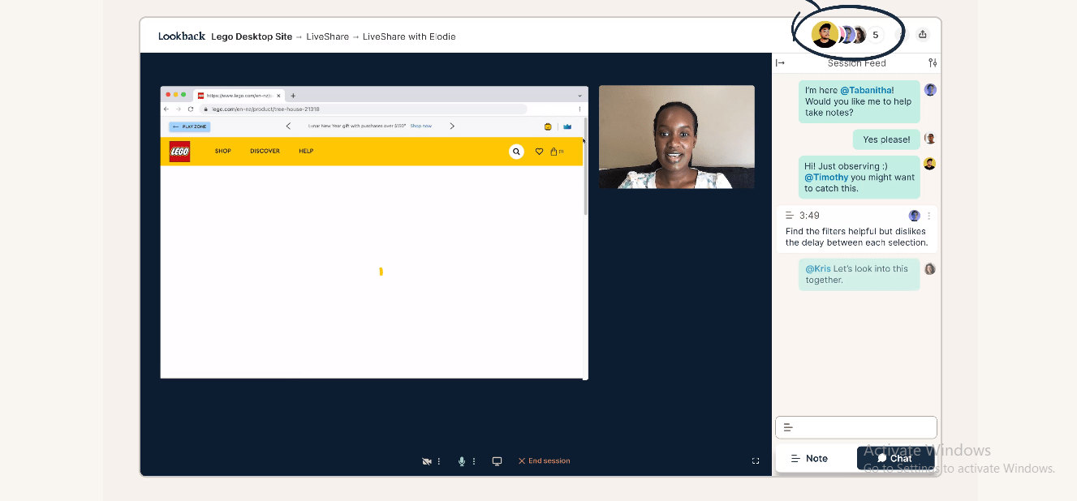Screen dimensions: 1077x501
Task: Click the screen share monitor icon
Action: click(x=497, y=461)
